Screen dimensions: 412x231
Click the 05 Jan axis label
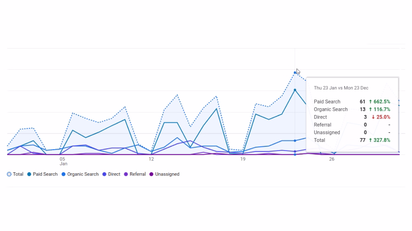(x=63, y=161)
